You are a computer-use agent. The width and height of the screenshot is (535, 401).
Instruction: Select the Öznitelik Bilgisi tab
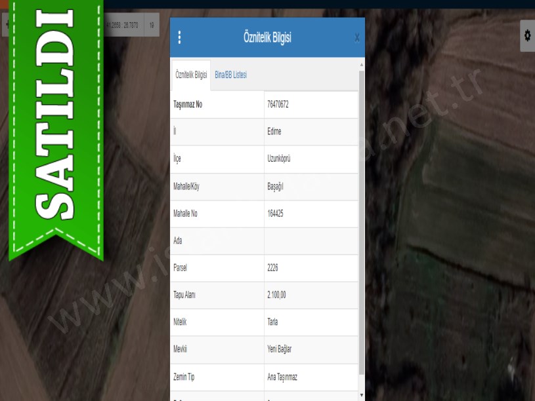pos(191,75)
